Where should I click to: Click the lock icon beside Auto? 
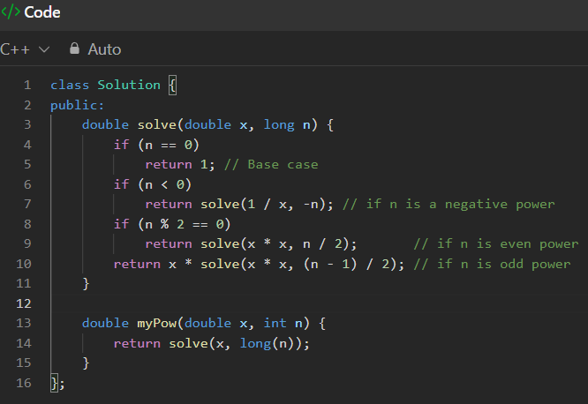[74, 49]
